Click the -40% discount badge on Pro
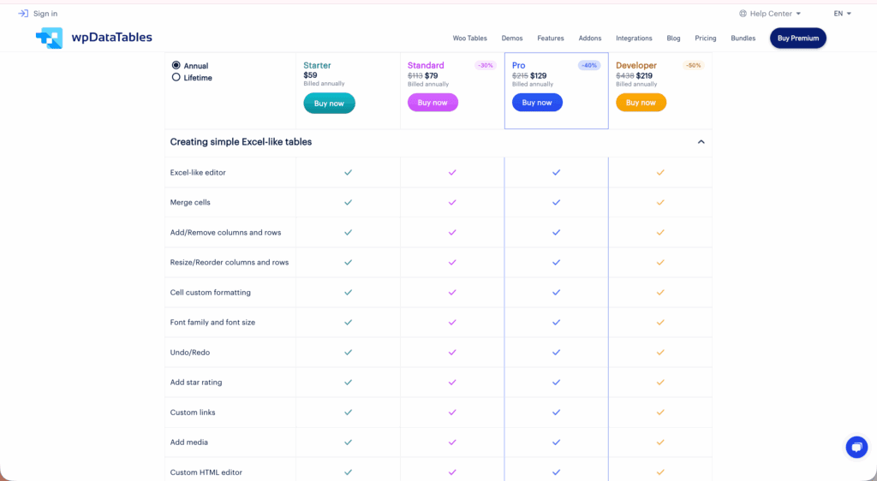 coord(589,65)
